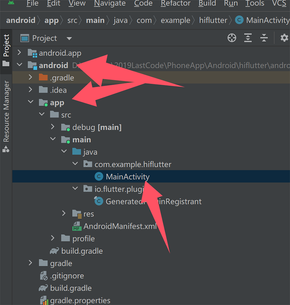
Task: Expand the profile folder
Action: point(53,238)
